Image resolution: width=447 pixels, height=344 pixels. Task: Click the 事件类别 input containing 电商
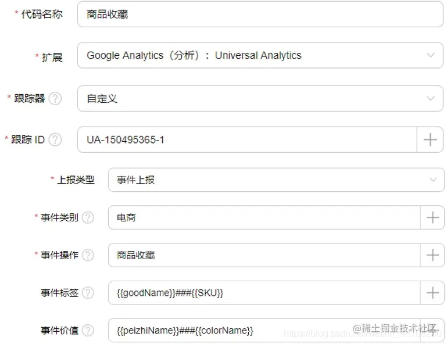coord(264,217)
